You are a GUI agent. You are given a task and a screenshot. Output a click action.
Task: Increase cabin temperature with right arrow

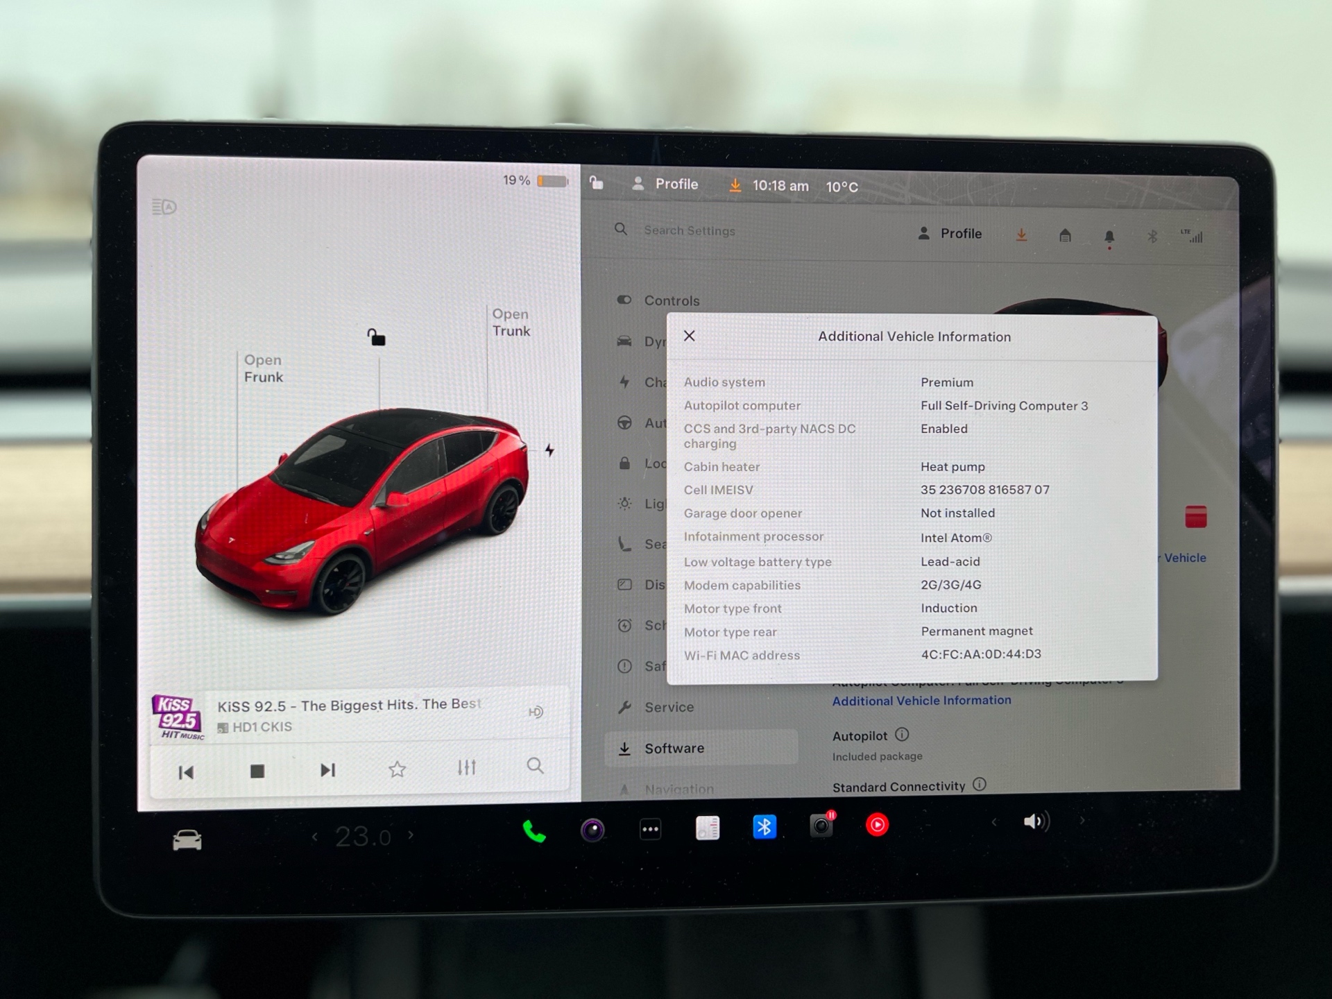(411, 835)
